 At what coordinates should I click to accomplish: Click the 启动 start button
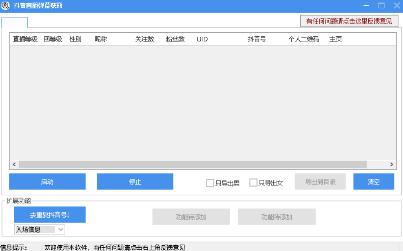(x=47, y=181)
